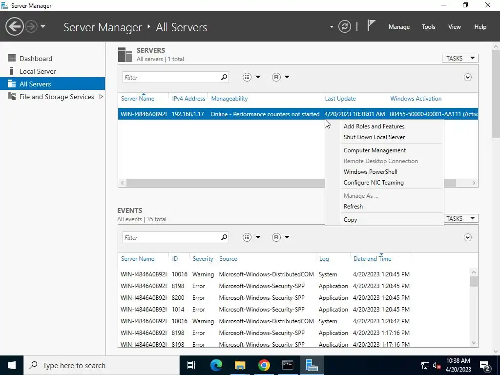The height and width of the screenshot is (375, 500).
Task: Sort servers by Manageability column
Action: (x=229, y=99)
